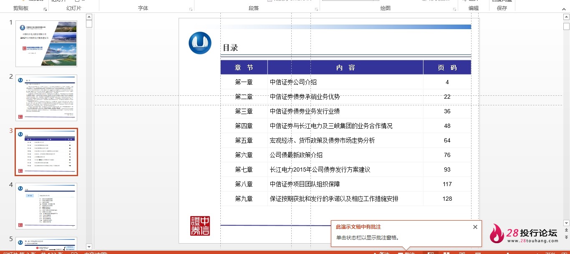Click the 章节 table header

(x=244, y=67)
